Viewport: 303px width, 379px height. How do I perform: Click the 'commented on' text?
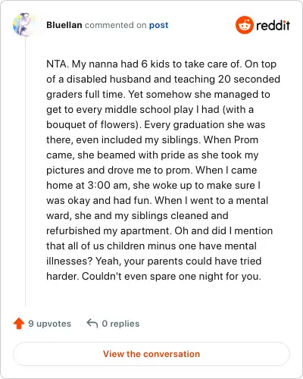116,25
